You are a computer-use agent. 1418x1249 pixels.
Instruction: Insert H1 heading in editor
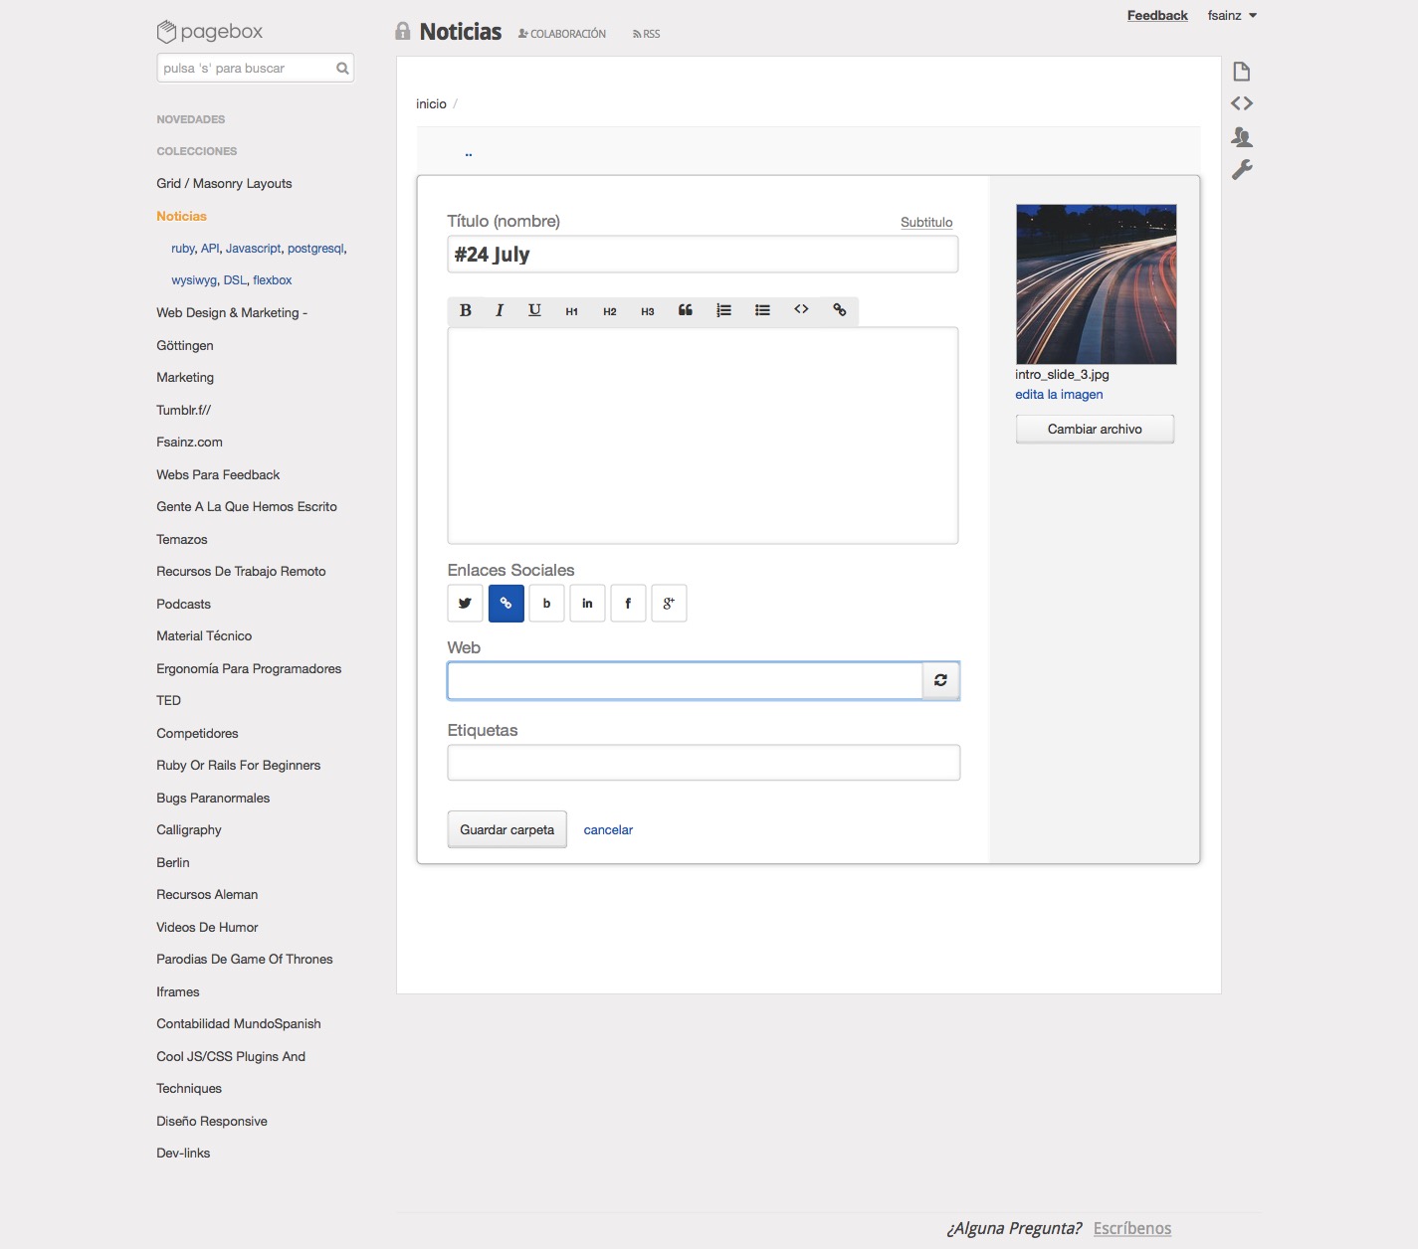(572, 311)
